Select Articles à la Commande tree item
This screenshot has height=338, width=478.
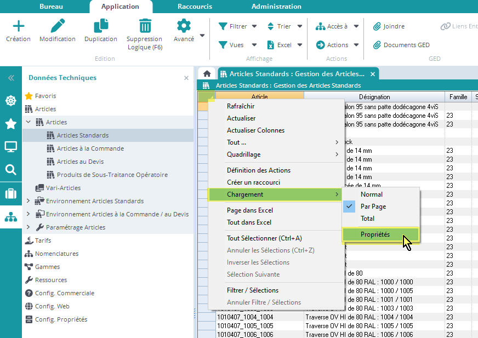pyautogui.click(x=90, y=148)
